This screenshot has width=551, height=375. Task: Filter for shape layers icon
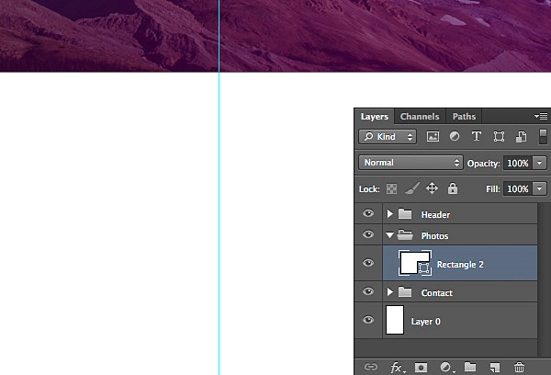(x=499, y=136)
